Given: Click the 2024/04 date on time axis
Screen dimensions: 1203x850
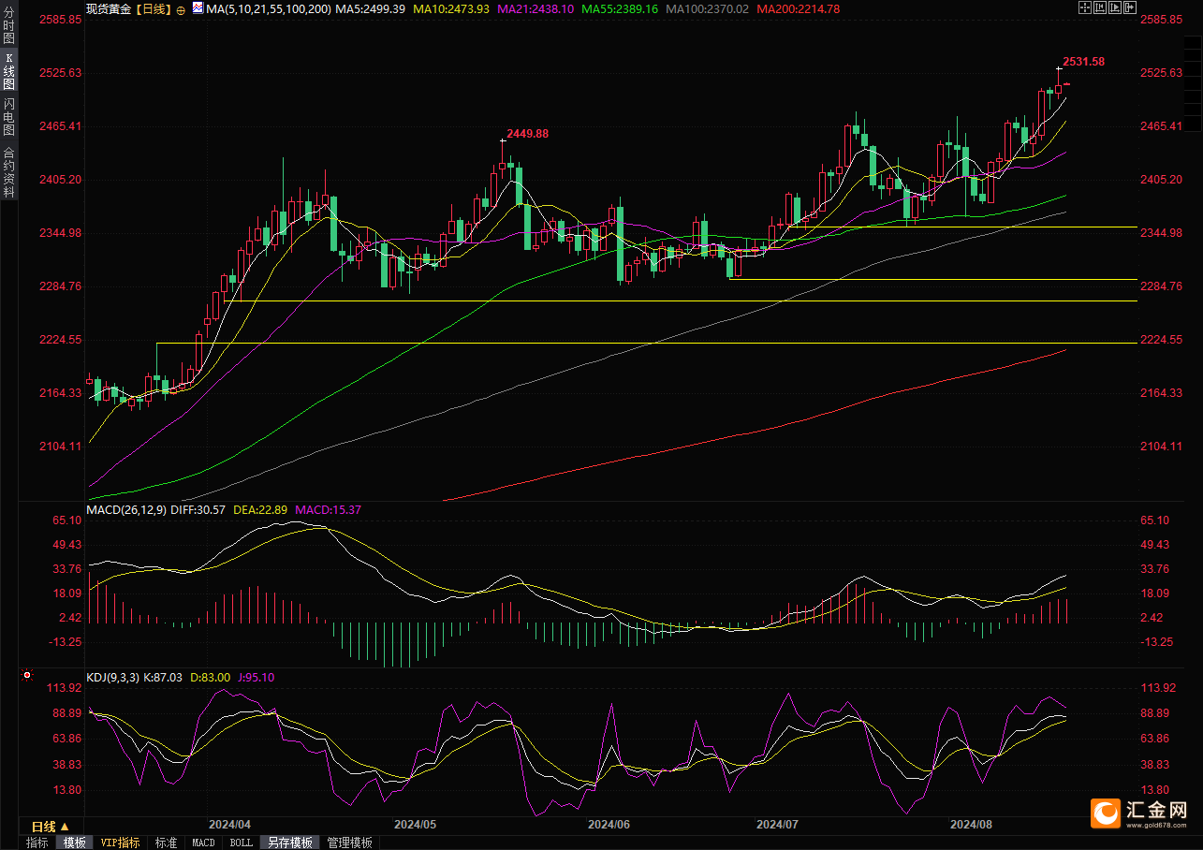Looking at the screenshot, I should 229,825.
